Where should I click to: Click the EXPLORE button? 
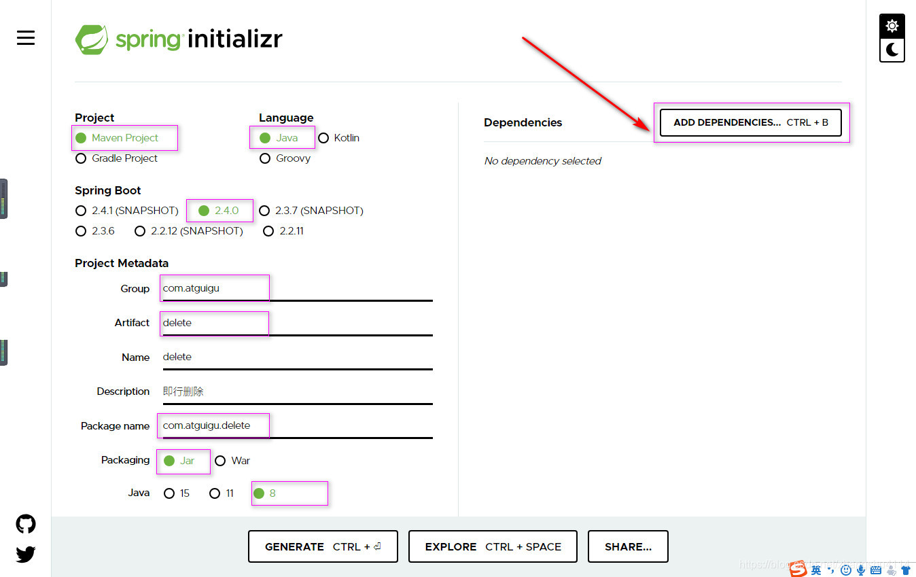493,546
